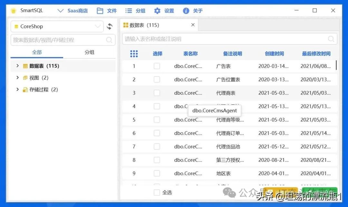Maximize the SmartSQL window
This screenshot has height=207, width=348.
(315, 10)
